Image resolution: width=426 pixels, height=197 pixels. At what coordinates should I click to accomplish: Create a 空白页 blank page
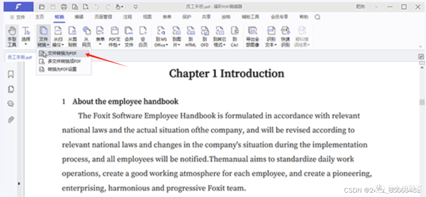[143, 36]
